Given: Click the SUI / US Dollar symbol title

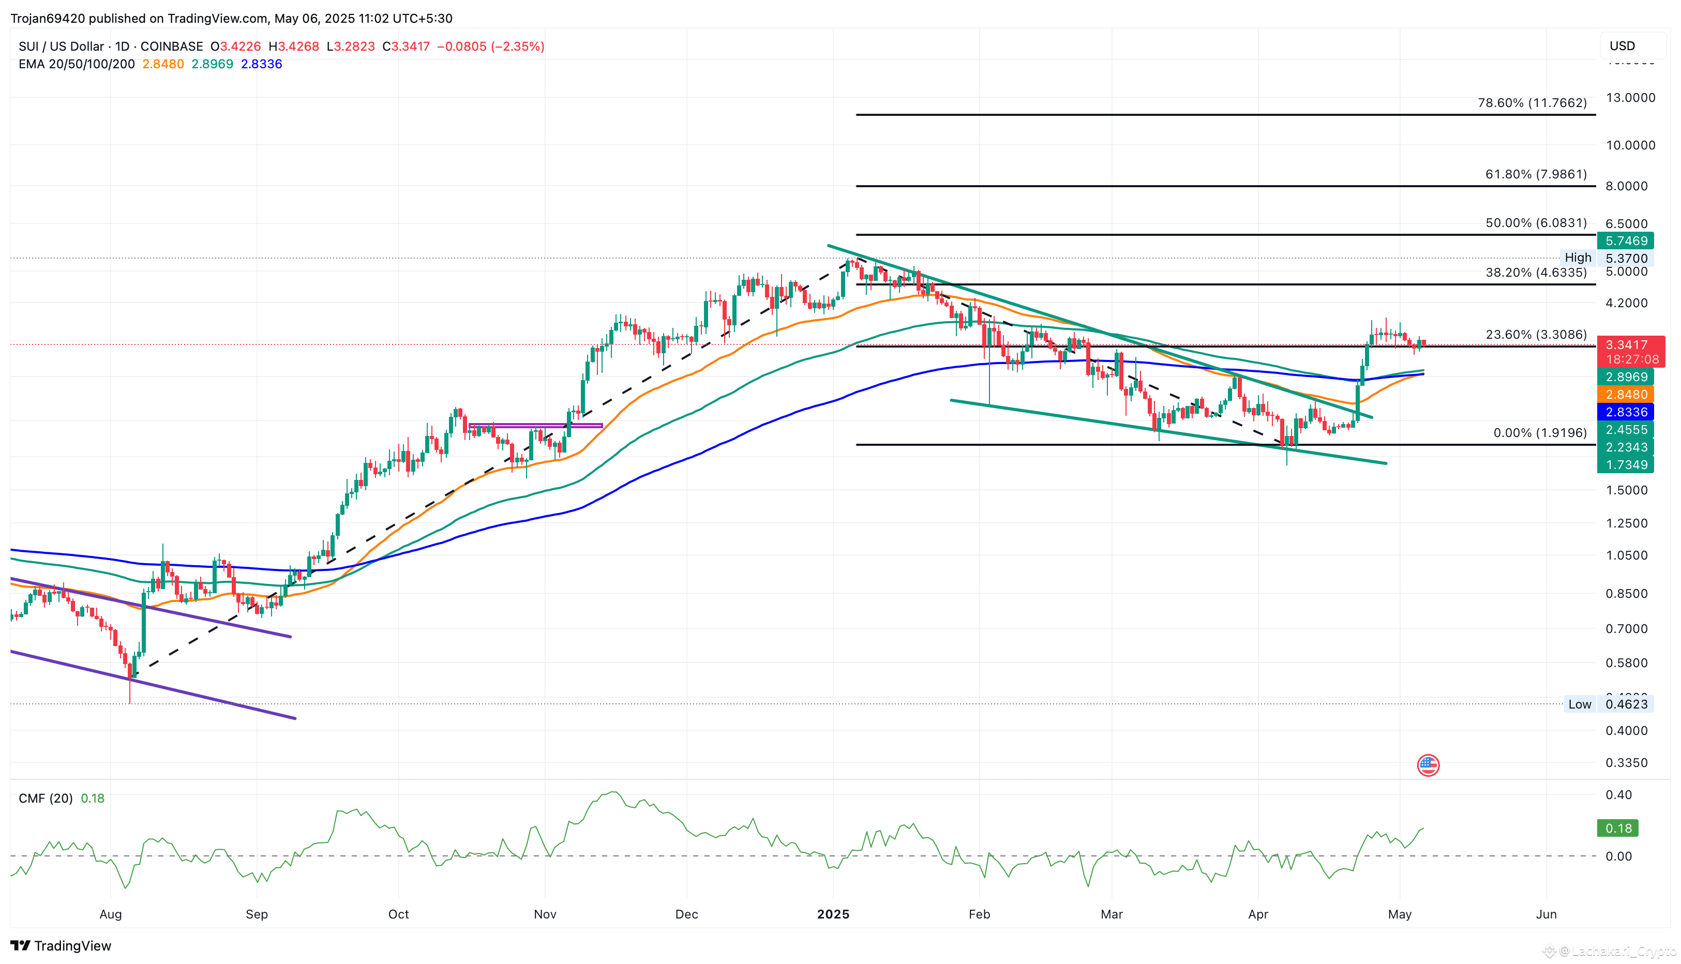Looking at the screenshot, I should (x=61, y=47).
